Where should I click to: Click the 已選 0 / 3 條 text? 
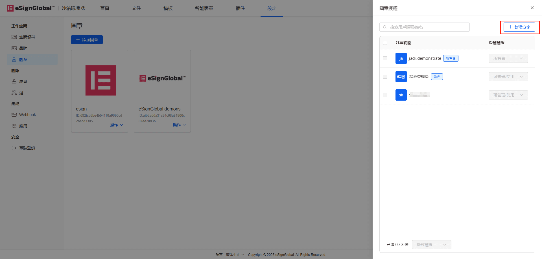(x=397, y=245)
